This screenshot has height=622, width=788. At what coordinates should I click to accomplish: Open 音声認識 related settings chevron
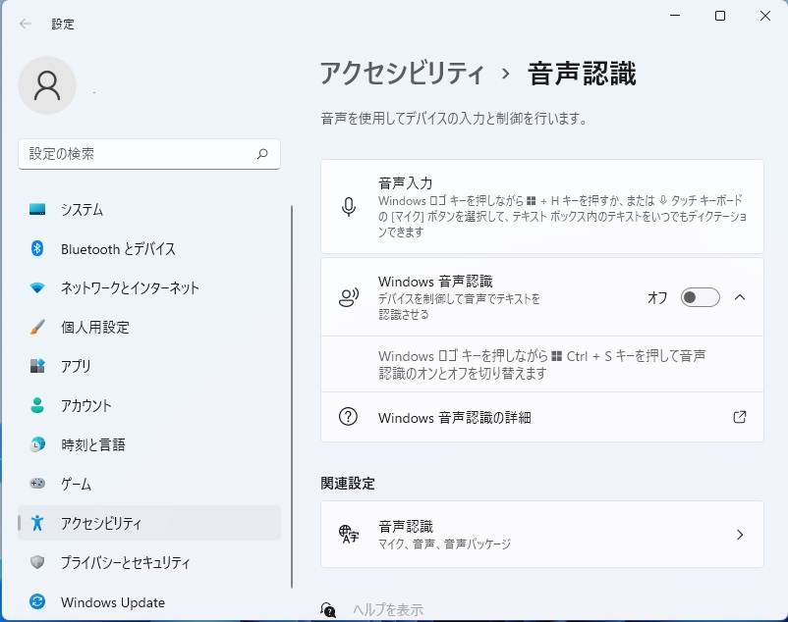[x=740, y=535]
